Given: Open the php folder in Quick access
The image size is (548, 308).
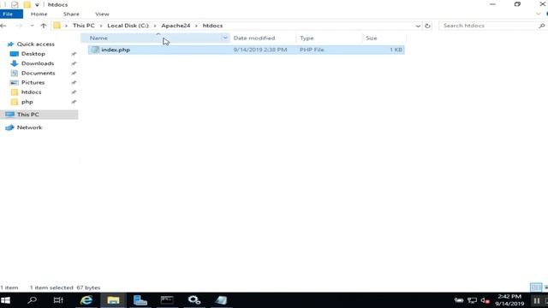Looking at the screenshot, I should (27, 102).
